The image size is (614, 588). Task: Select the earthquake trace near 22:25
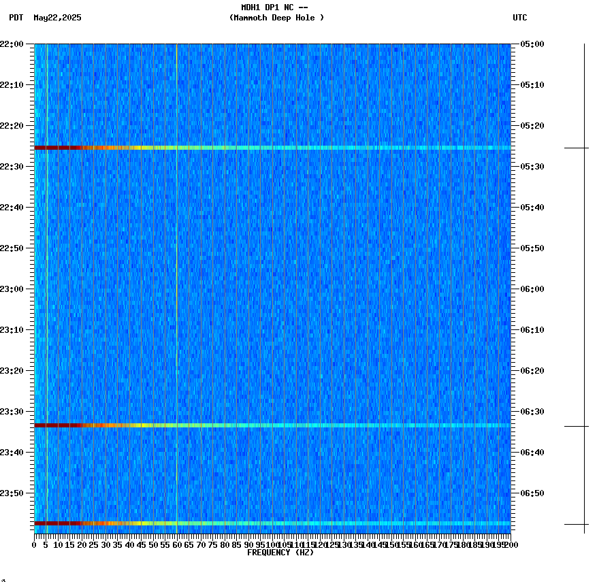pyautogui.click(x=272, y=146)
